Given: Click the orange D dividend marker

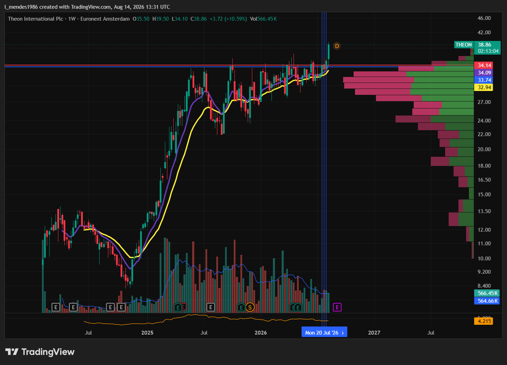Looking at the screenshot, I should pyautogui.click(x=337, y=46).
